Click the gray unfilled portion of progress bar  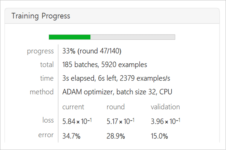(x=133, y=37)
